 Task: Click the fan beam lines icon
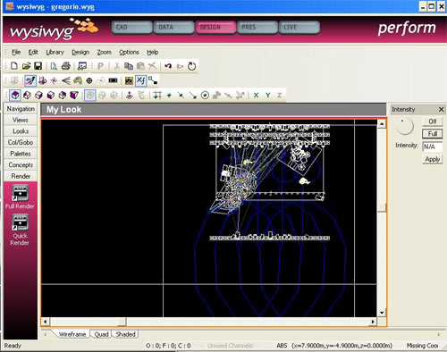point(66,80)
